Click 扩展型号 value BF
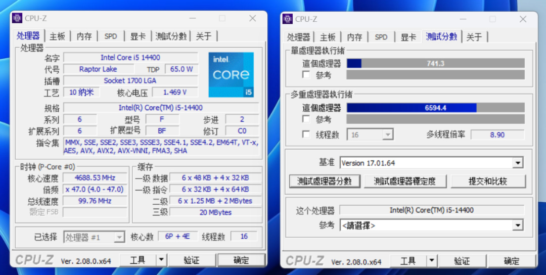 (x=162, y=131)
